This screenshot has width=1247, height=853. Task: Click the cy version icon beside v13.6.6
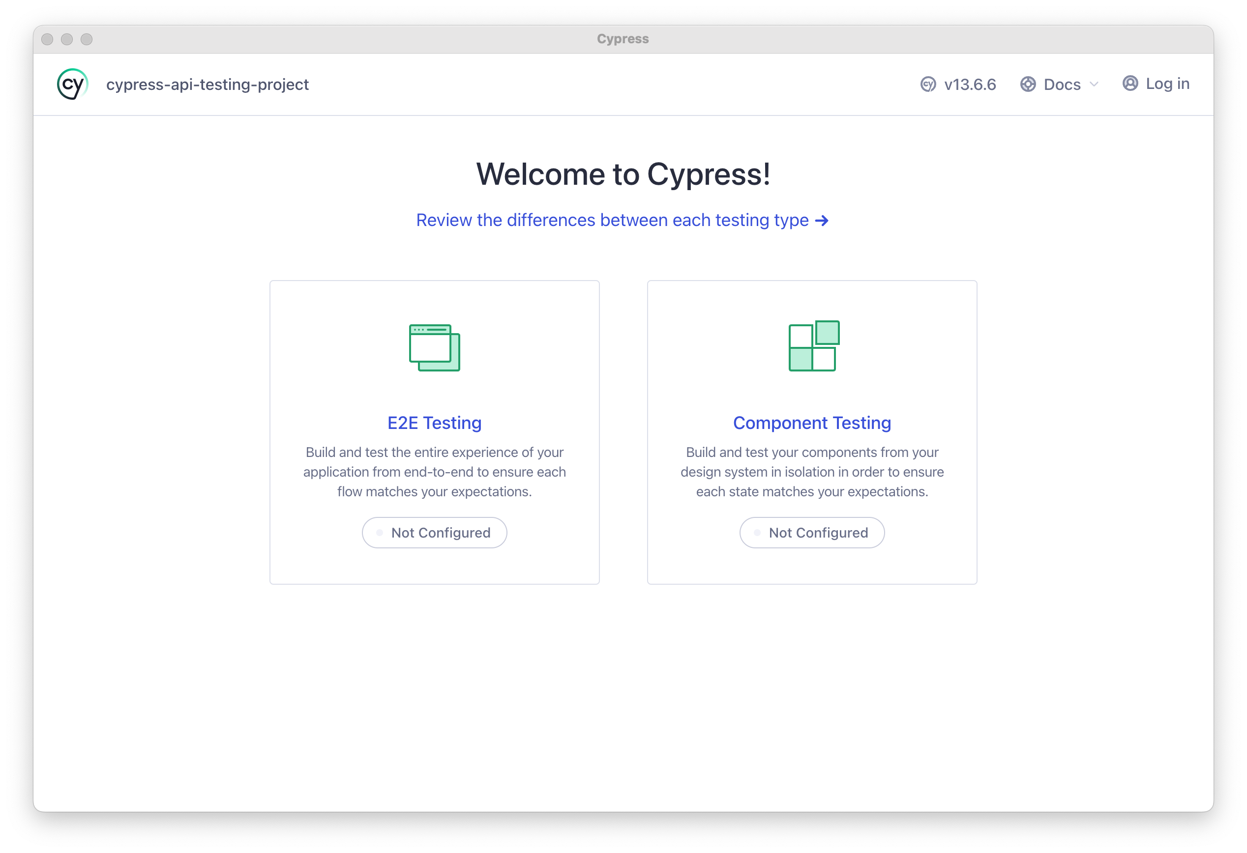point(928,84)
